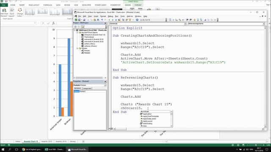The height and width of the screenshot is (152, 271).
Task: Close the Project Explorer panel
Action: click(x=105, y=23)
